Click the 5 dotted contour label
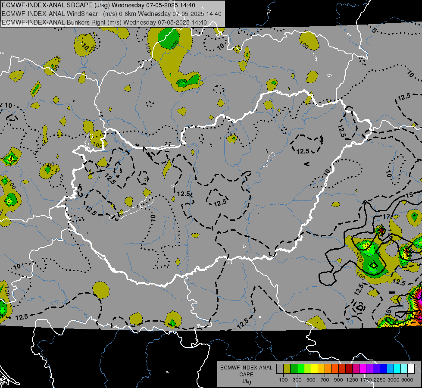Image resolution: width=422 pixels, height=388 pixels. (x=374, y=30)
